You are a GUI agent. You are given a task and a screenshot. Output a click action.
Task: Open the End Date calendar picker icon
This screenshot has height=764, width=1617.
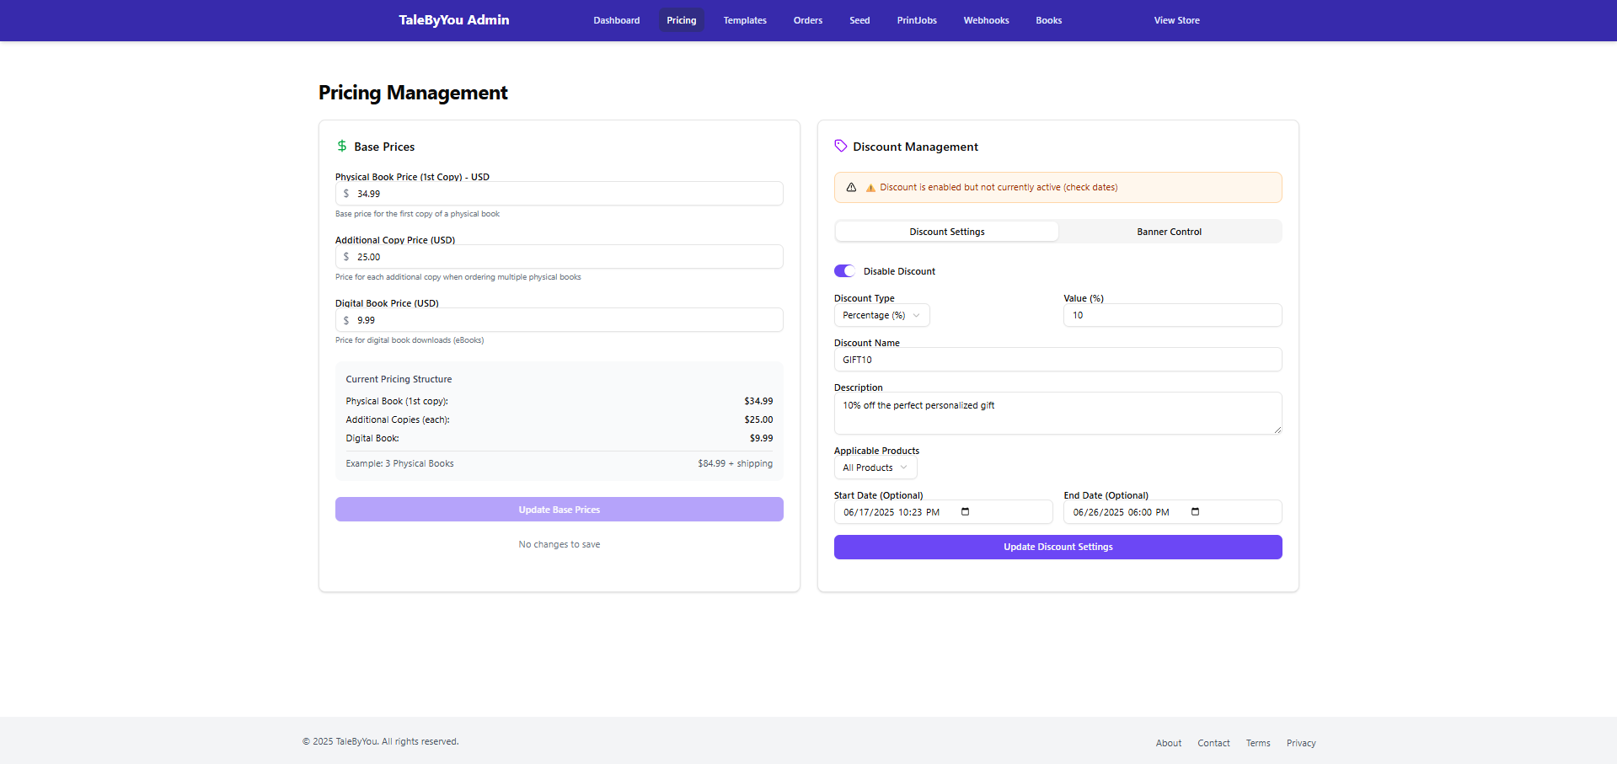(x=1194, y=511)
